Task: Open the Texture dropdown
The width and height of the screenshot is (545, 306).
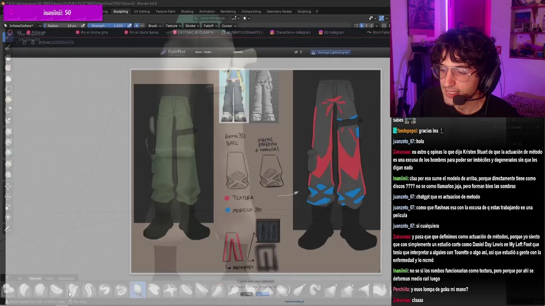Action: click(172, 25)
